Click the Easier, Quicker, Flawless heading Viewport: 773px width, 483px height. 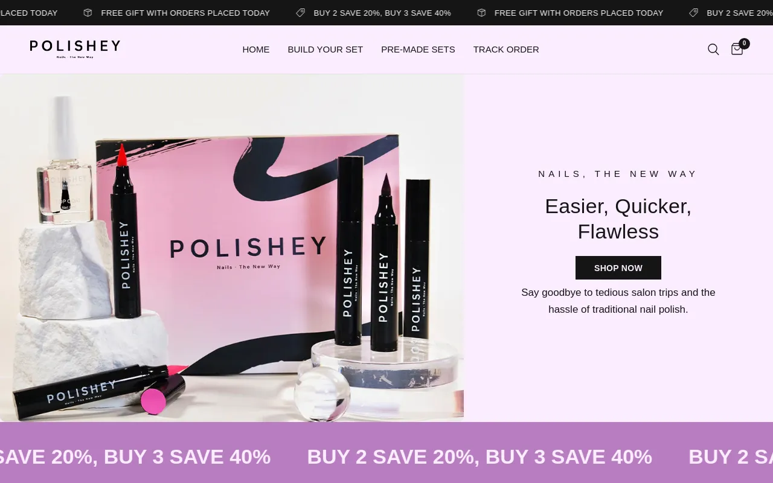[x=618, y=219]
